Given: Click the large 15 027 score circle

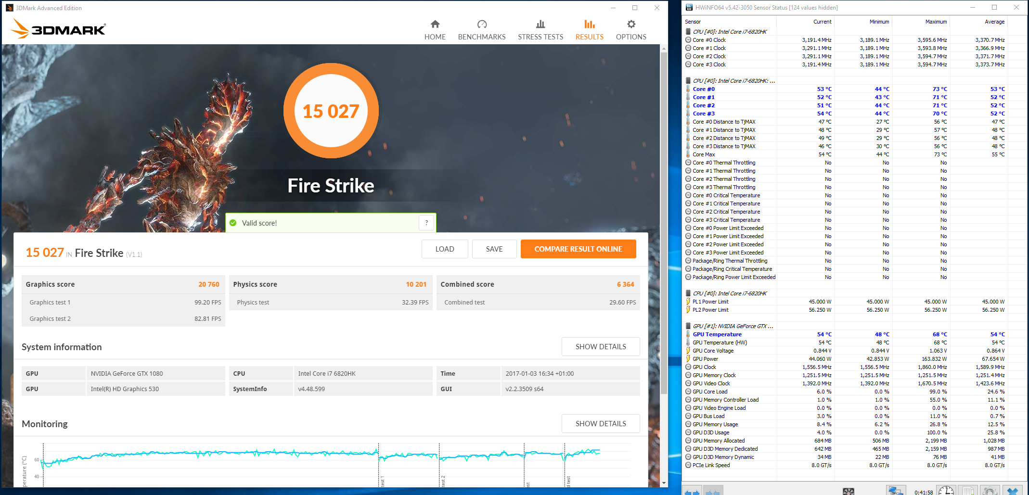Looking at the screenshot, I should [331, 111].
